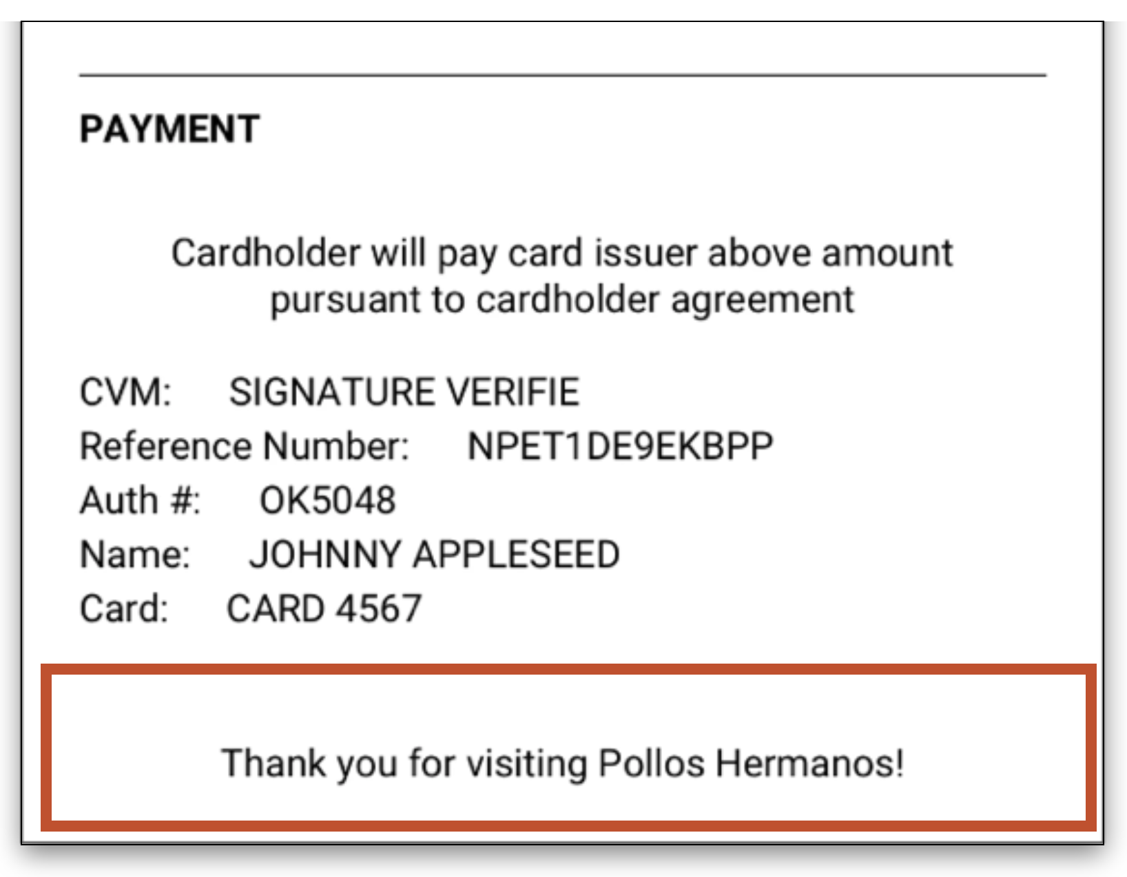Click the CVM label
The width and height of the screenshot is (1127, 877).
tap(125, 392)
